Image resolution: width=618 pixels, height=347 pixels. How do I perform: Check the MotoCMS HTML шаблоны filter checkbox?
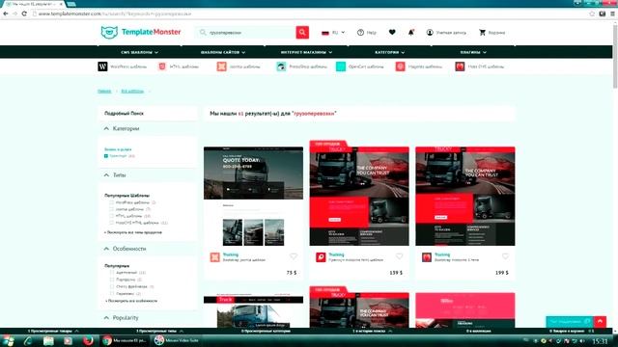[x=112, y=223]
